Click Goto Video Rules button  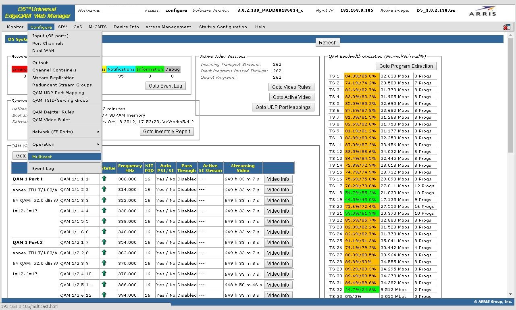point(291,87)
